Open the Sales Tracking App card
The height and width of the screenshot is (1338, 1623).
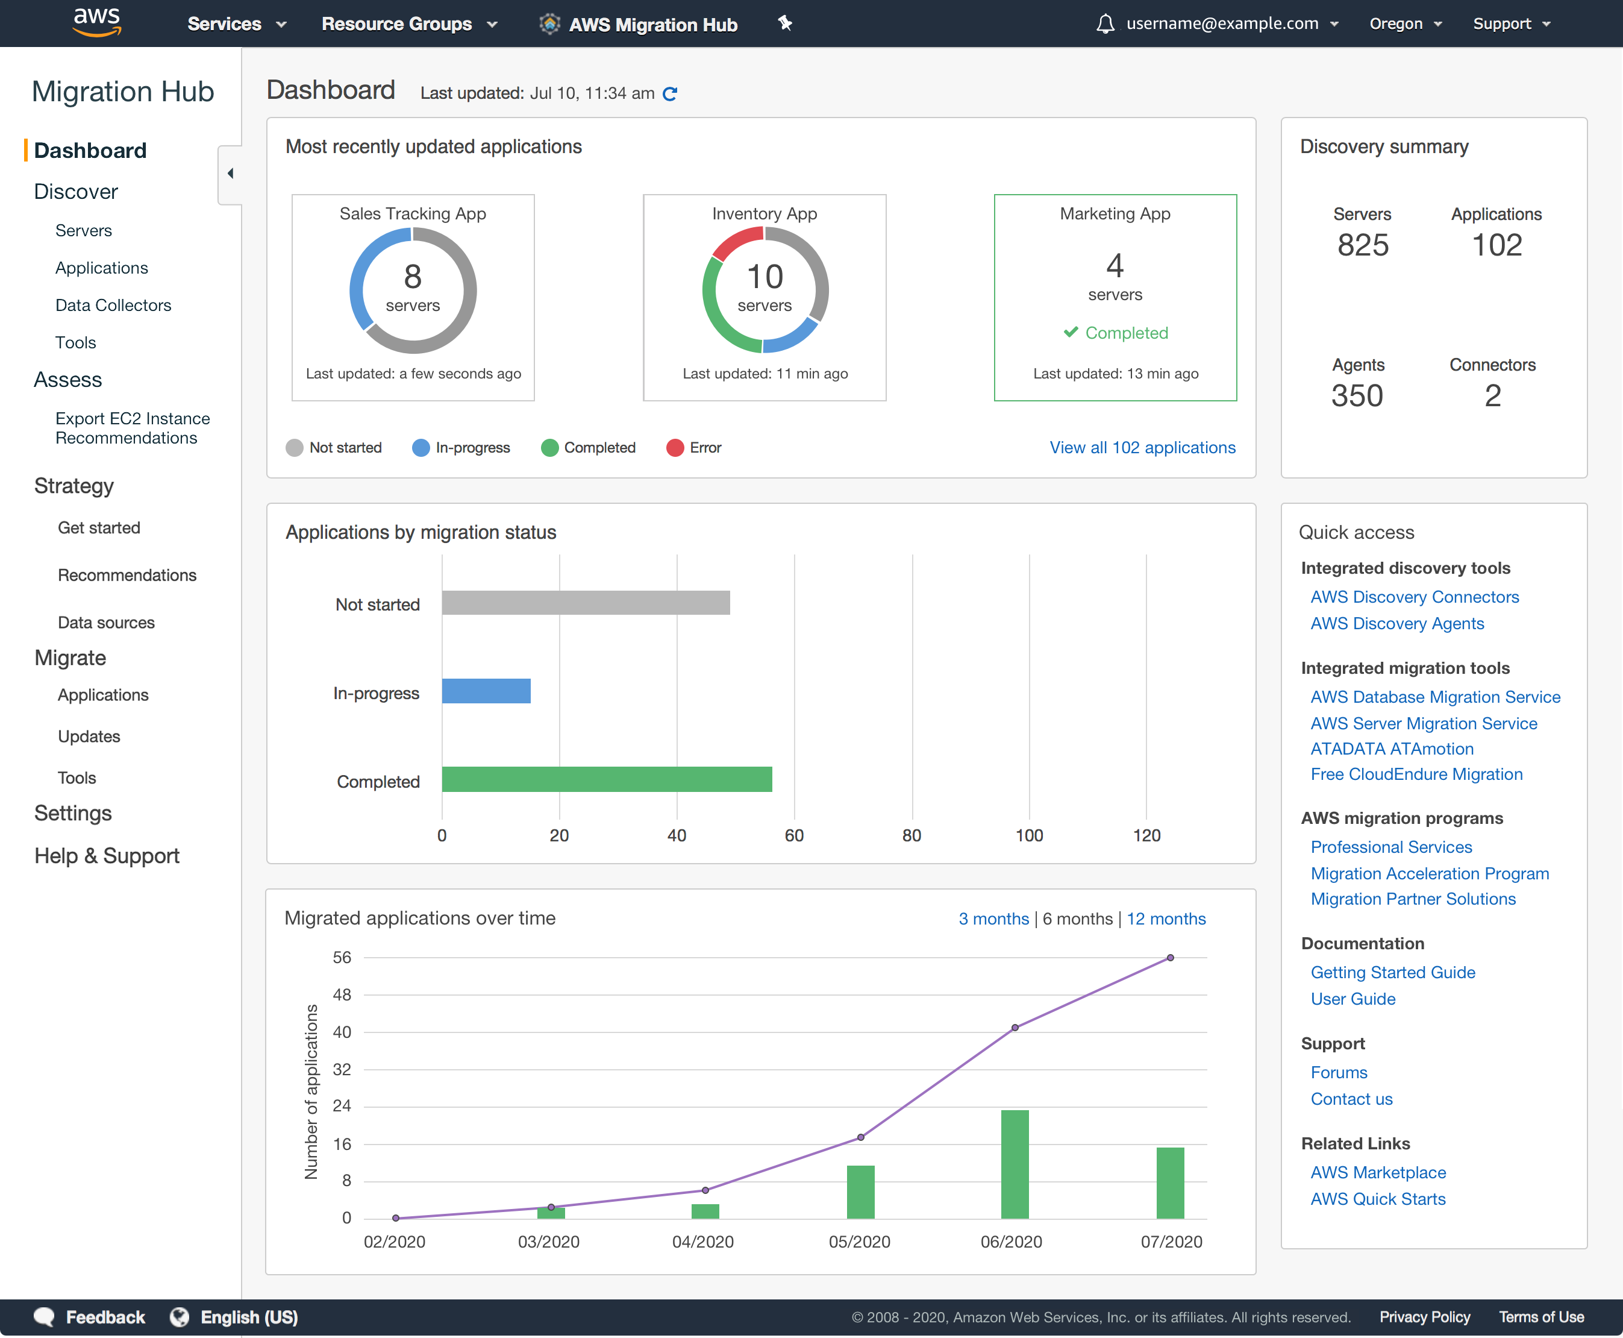(x=413, y=298)
